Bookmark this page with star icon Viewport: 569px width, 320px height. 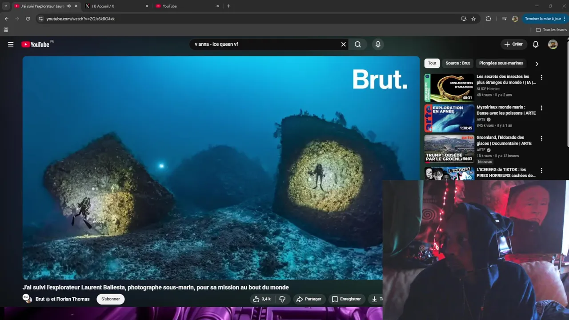pos(473,19)
